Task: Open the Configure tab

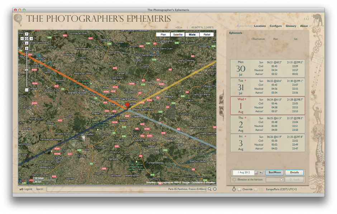Action: coord(276,26)
